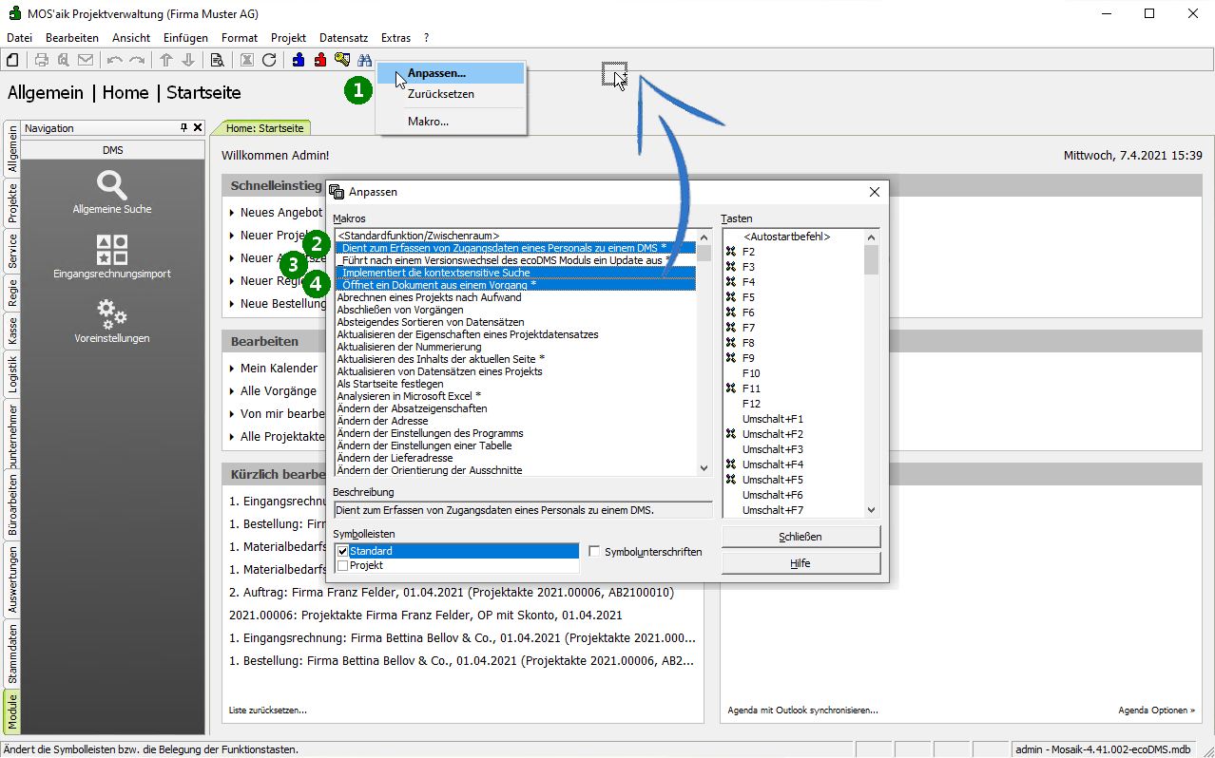
Task: Toggle the Symbolunterschriften checkbox
Action: tap(594, 551)
